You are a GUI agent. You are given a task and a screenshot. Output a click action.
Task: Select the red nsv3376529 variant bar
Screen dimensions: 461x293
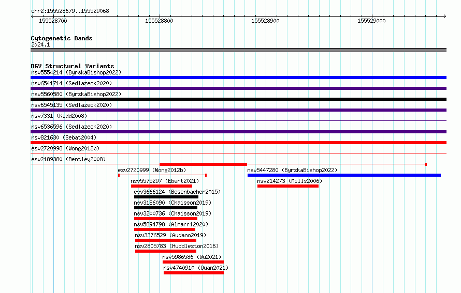pyautogui.click(x=166, y=240)
